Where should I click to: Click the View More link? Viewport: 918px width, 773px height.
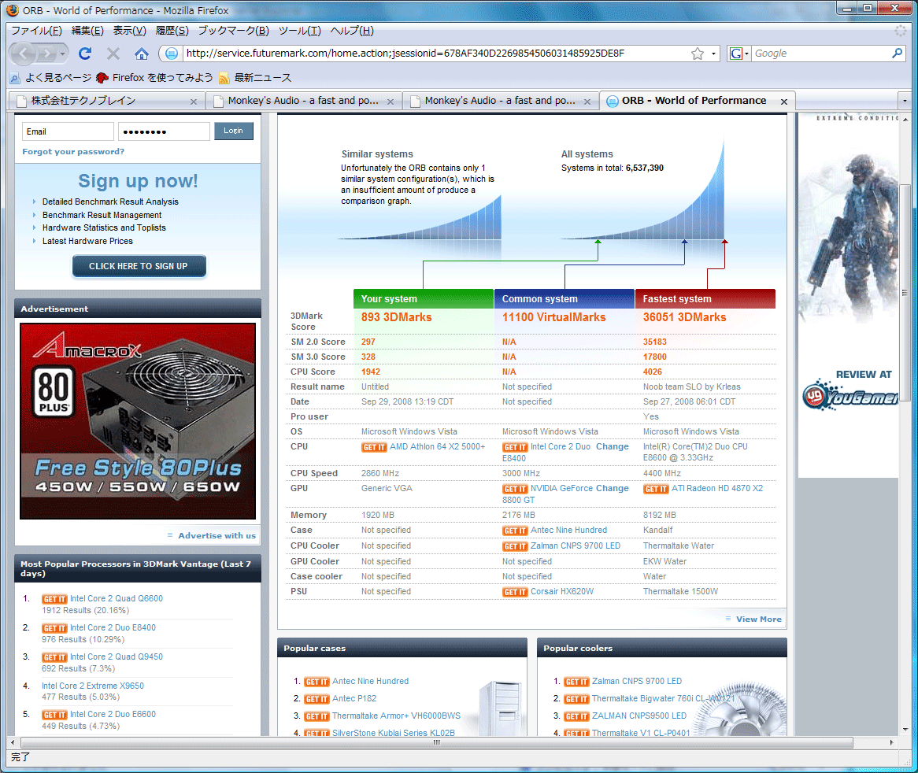point(759,620)
